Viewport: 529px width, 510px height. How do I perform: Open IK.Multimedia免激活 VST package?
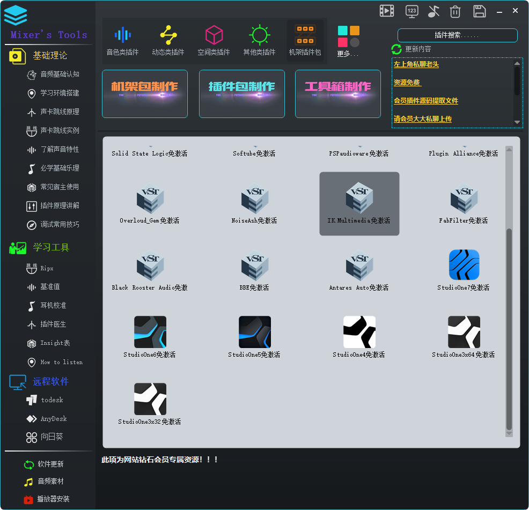tap(359, 204)
